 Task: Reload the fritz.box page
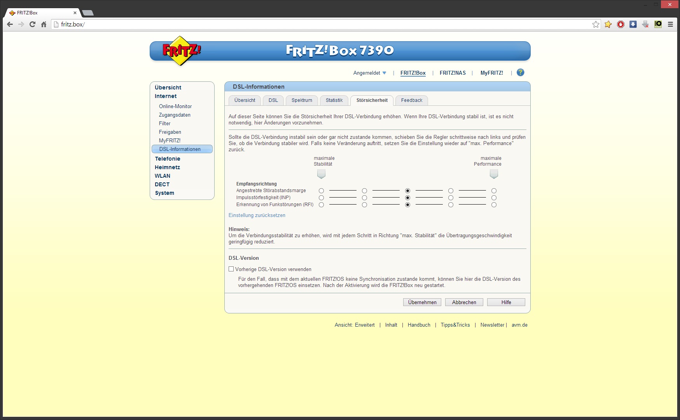[33, 24]
